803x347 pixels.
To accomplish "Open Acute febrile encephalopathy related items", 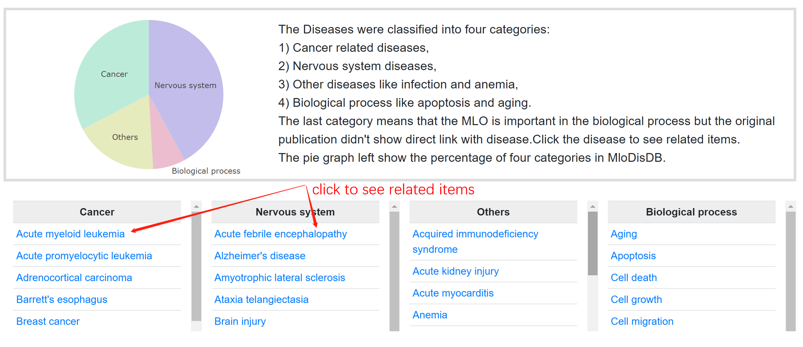I will 281,234.
